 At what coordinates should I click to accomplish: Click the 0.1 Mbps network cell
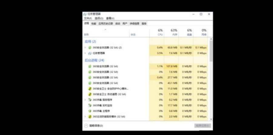tap(201, 48)
